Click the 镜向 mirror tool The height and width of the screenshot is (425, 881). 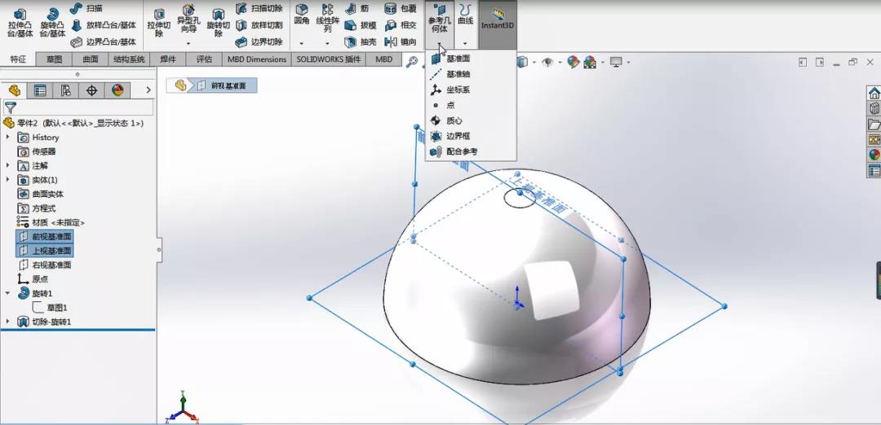(401, 42)
